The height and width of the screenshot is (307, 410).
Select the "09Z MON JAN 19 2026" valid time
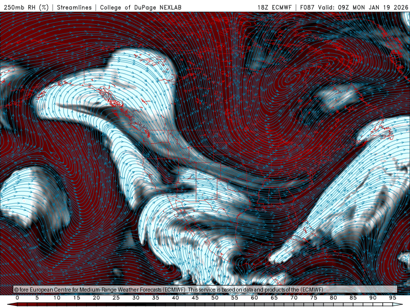click(373, 7)
